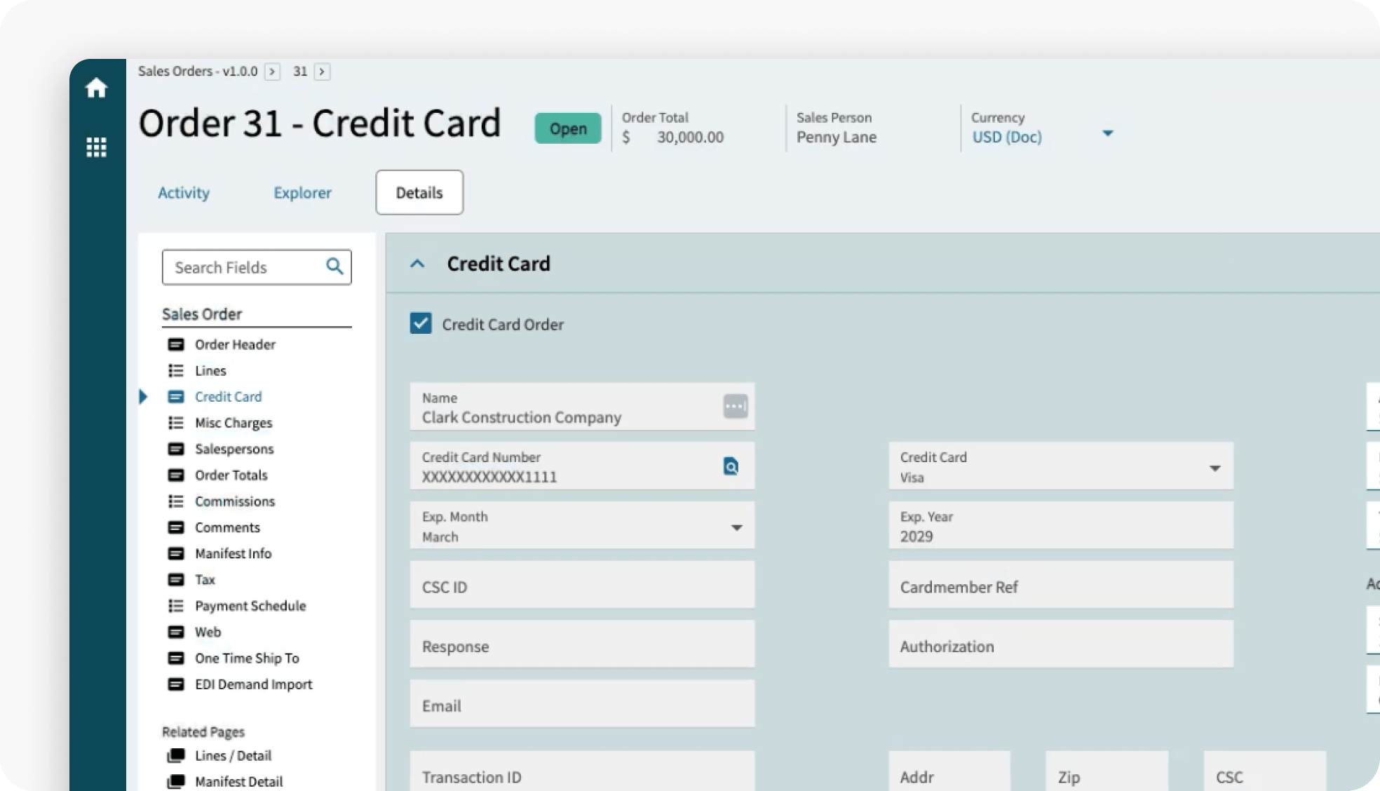Screen dimensions: 1380x791
Task: Open the Exp. Month dropdown
Action: pos(736,527)
